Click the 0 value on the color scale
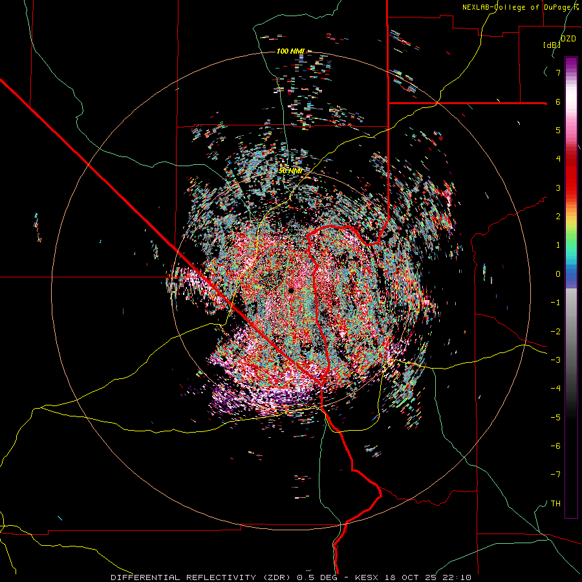The image size is (582, 582). [x=558, y=274]
